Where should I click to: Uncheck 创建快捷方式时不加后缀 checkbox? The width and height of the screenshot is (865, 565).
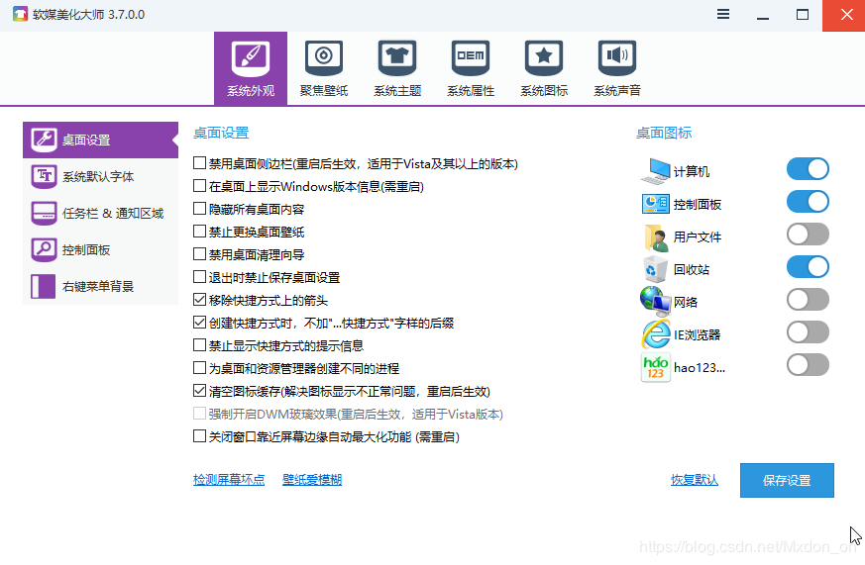click(200, 323)
